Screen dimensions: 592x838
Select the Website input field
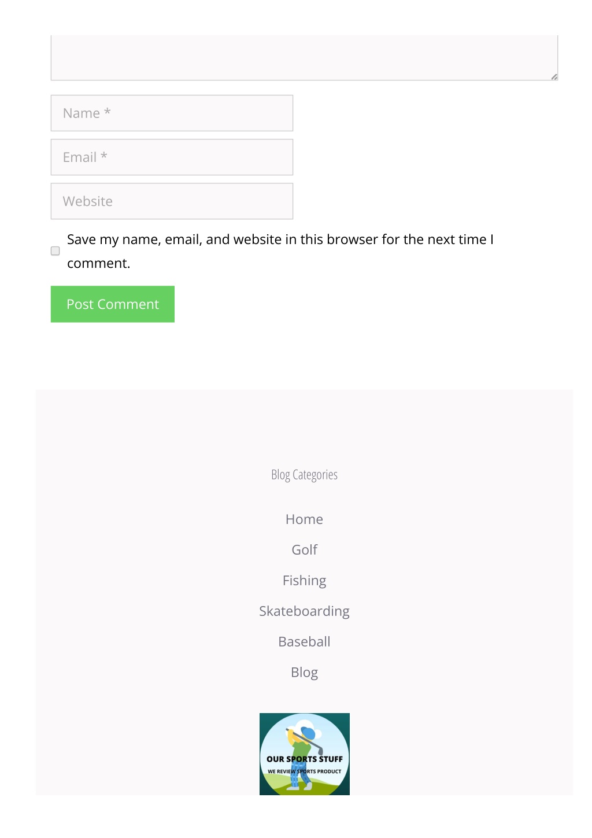click(172, 201)
